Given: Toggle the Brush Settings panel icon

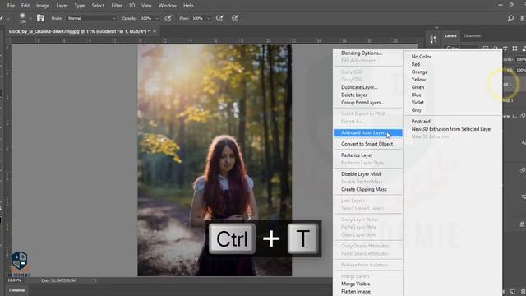Looking at the screenshot, I should click(40, 18).
